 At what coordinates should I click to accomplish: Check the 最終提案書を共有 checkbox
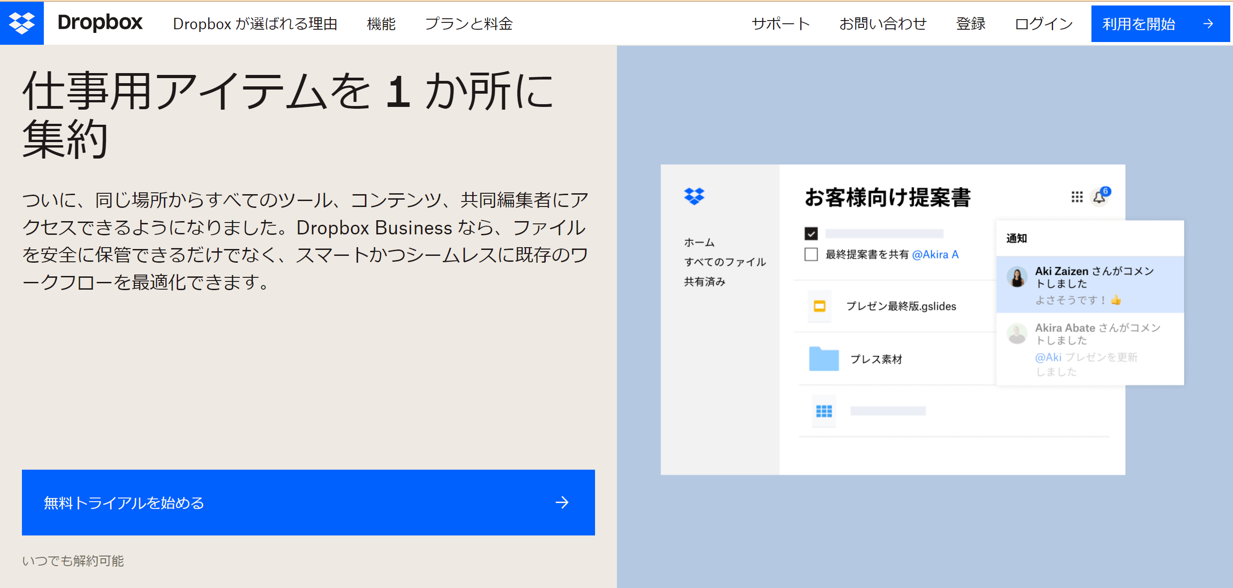(811, 254)
